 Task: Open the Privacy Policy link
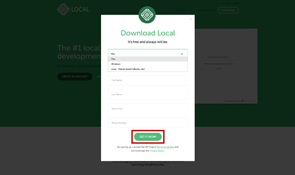click(157, 151)
